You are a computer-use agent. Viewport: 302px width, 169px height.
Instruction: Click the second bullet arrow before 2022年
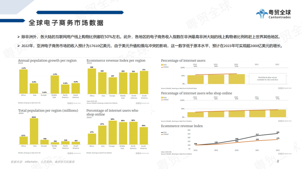(19, 46)
